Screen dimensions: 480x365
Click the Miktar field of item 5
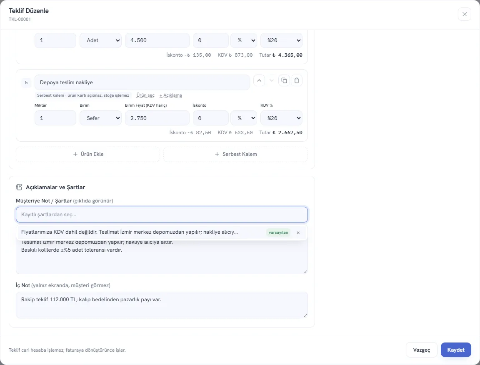coord(55,118)
